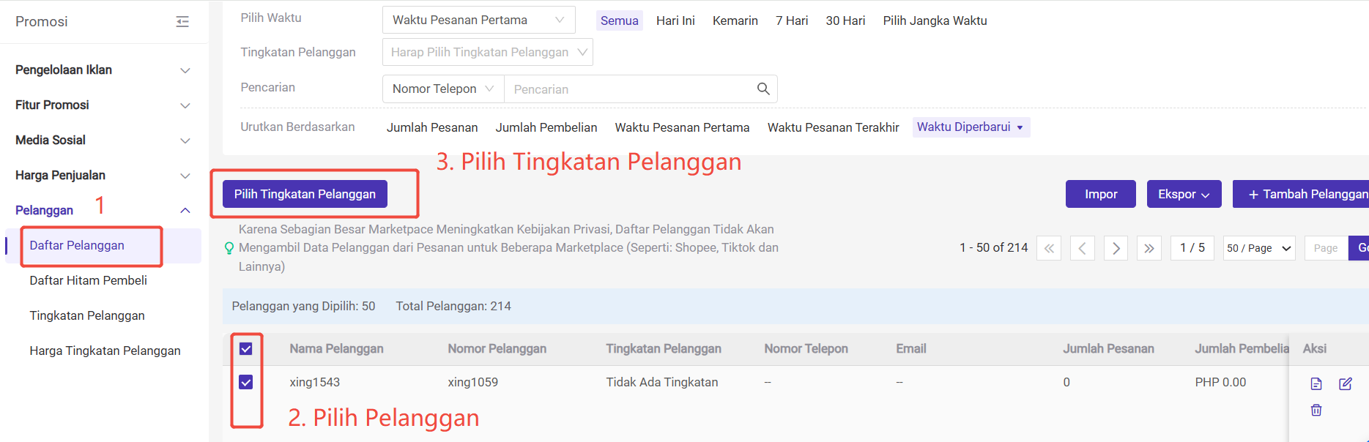Focus the Pencarian search input field
The image size is (1369, 442).
[630, 89]
